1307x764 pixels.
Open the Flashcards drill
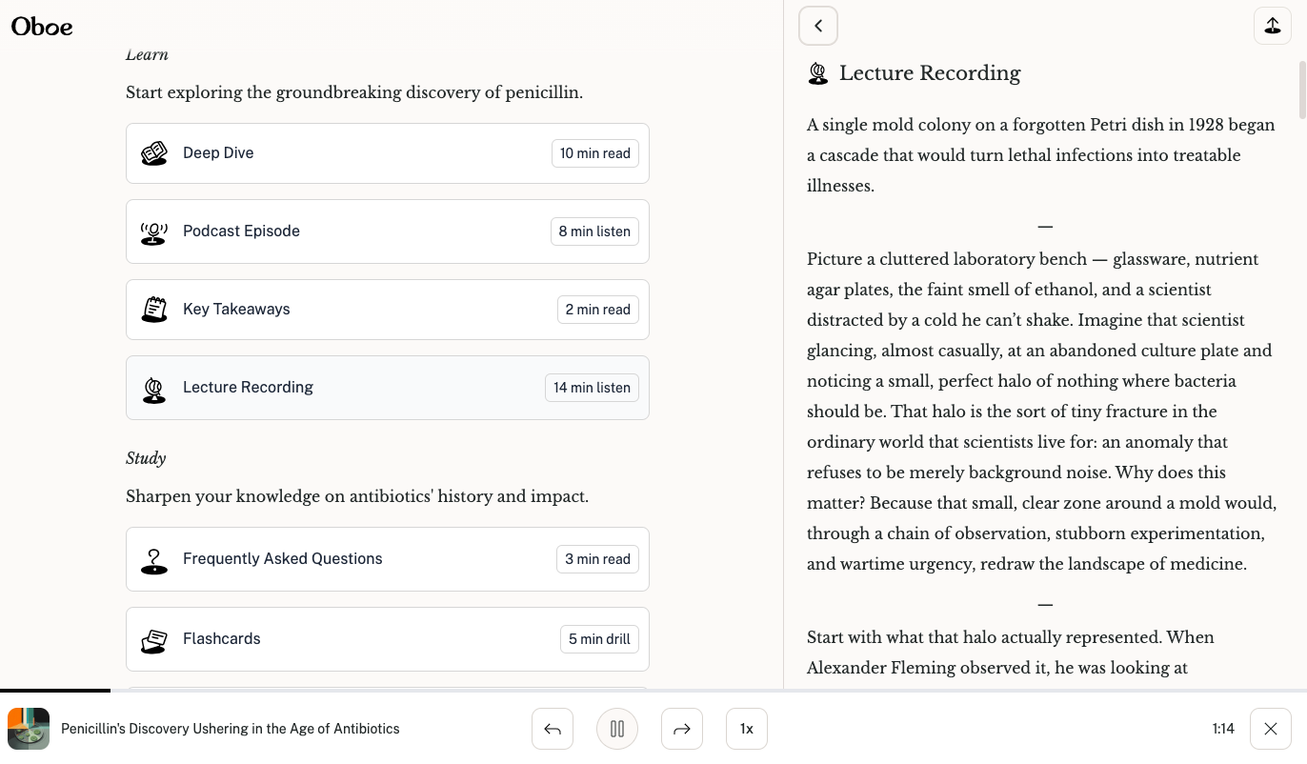coord(387,639)
